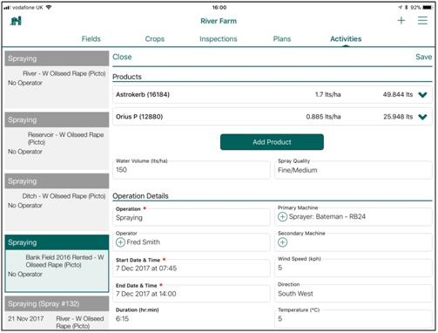Expand the Orius P (12880) product chevron

pos(422,117)
